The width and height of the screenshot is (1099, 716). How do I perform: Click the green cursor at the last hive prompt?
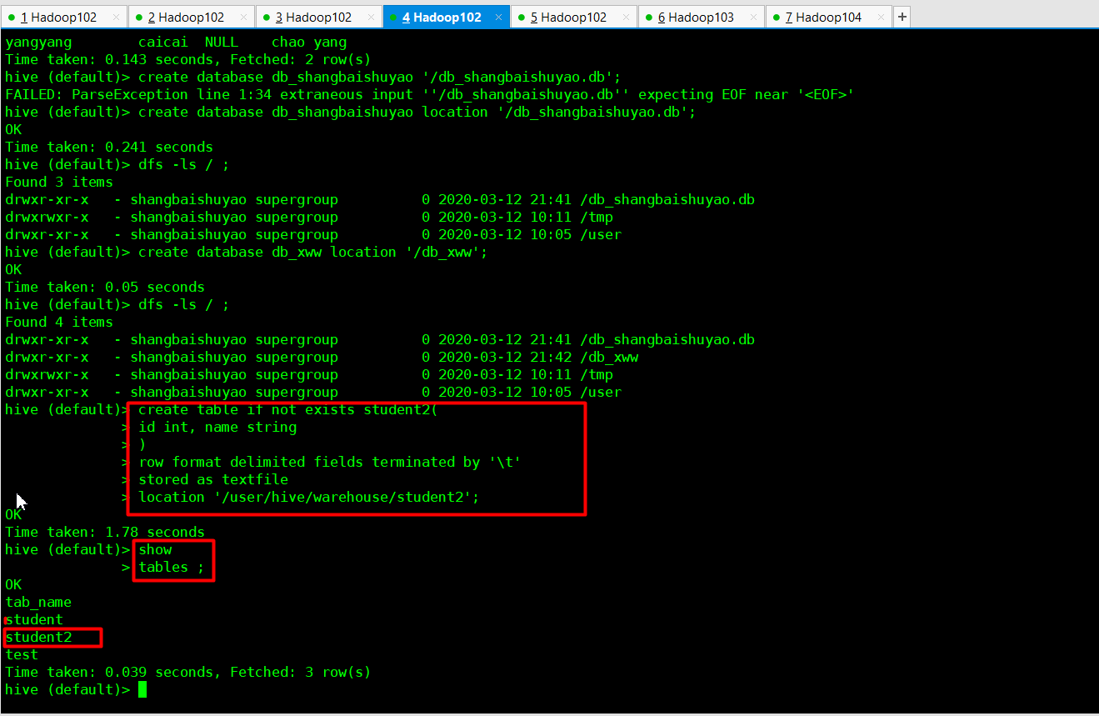pos(142,689)
